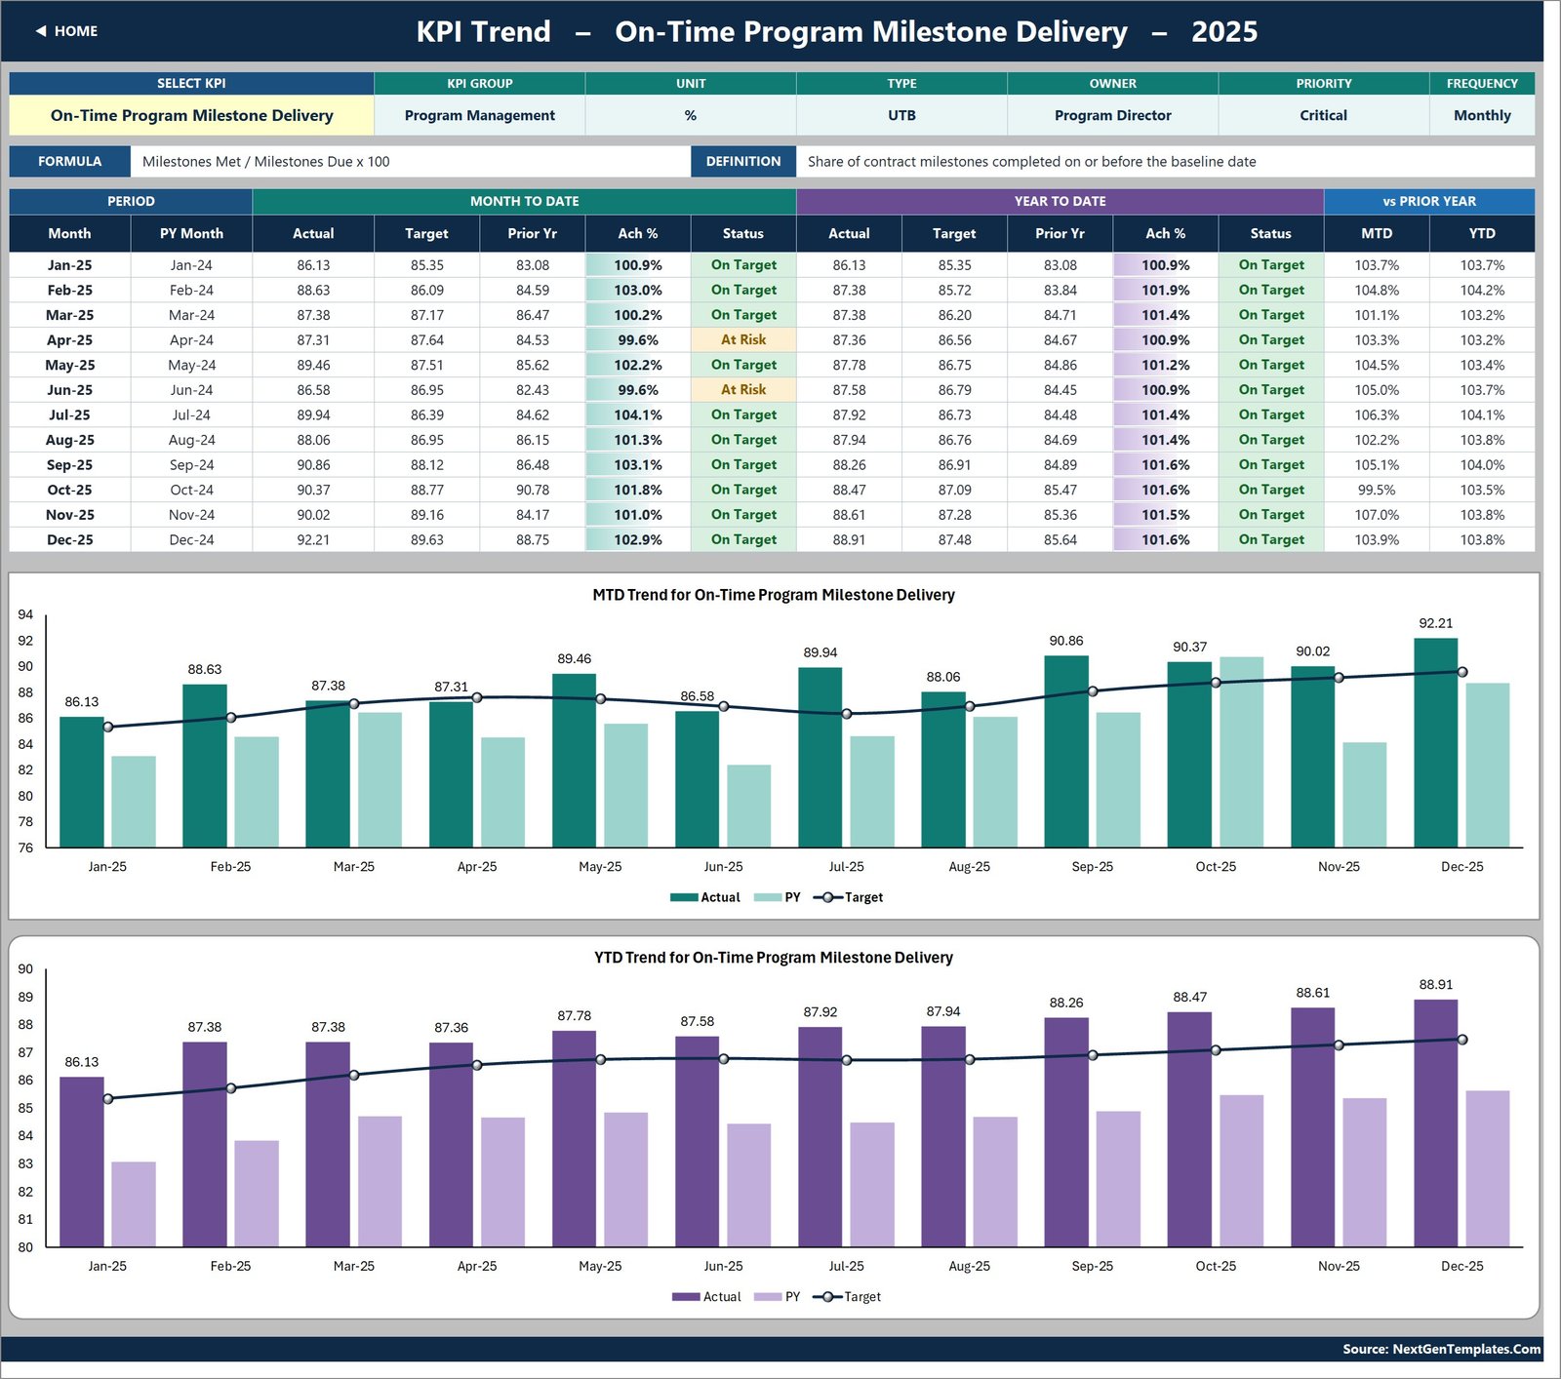Image resolution: width=1561 pixels, height=1379 pixels.
Task: Click the PY Month column header
Action: pos(191,233)
